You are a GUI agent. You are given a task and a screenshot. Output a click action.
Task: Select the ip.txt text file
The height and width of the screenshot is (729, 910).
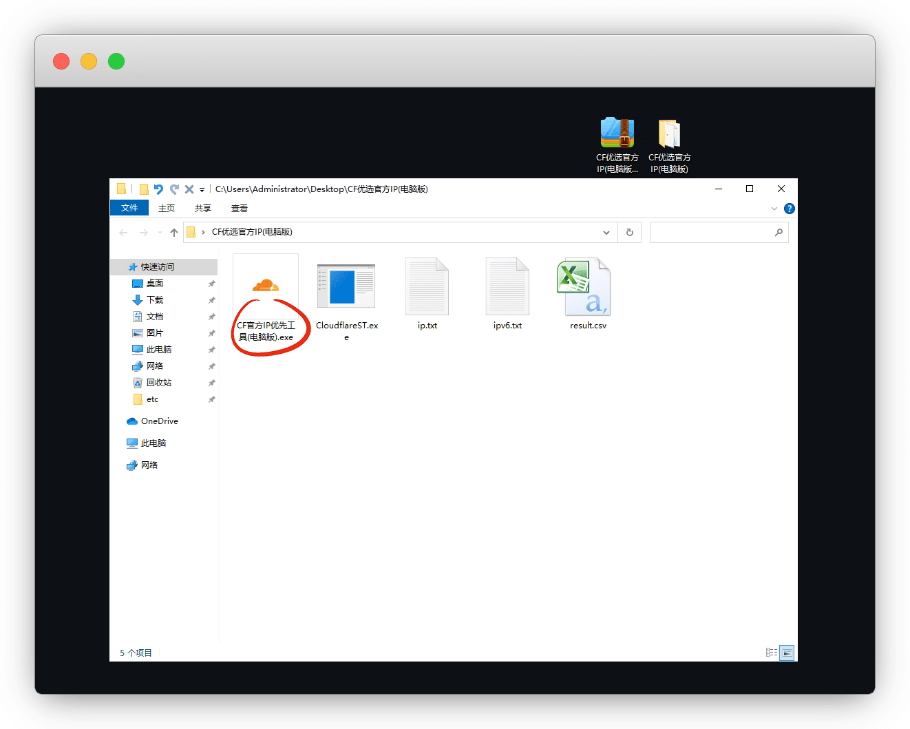click(x=427, y=286)
